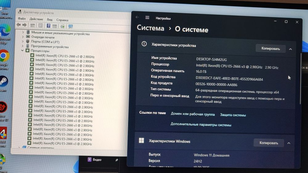Open the AIDA64 desktop shortcut

tap(3, 138)
